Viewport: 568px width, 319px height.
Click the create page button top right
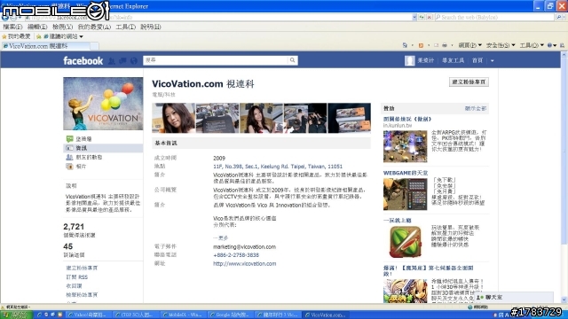point(469,82)
